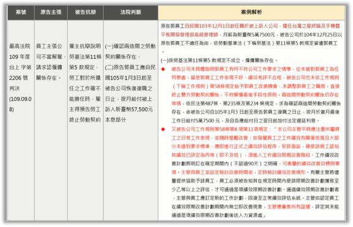Click red text 自民國103年12月1日起任職於被上訴人公司

231,26
